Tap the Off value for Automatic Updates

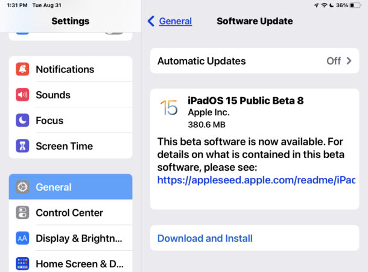pyautogui.click(x=334, y=61)
